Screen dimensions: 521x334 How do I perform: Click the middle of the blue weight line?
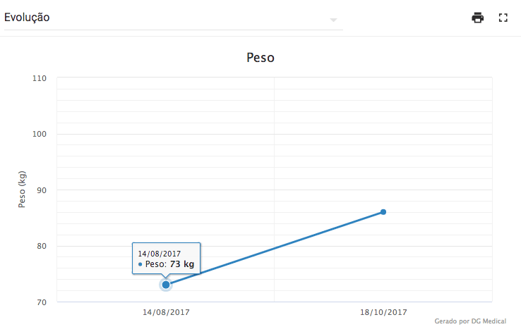(x=275, y=248)
